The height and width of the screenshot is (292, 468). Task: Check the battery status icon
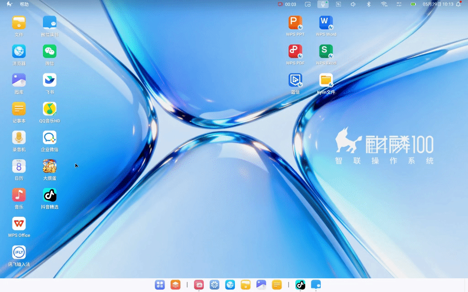tap(413, 4)
